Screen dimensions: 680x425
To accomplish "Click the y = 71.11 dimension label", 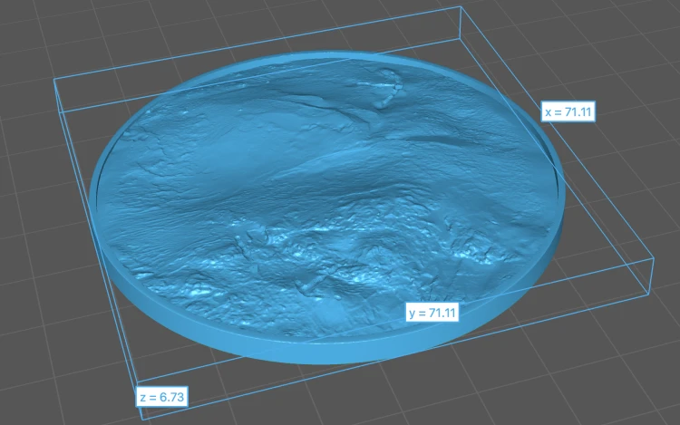I will coord(432,313).
